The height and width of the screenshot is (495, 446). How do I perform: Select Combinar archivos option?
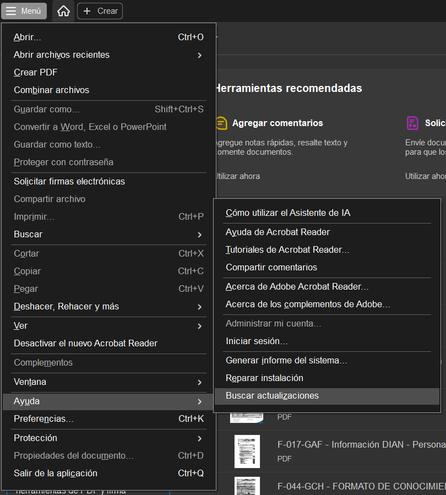click(x=108, y=90)
